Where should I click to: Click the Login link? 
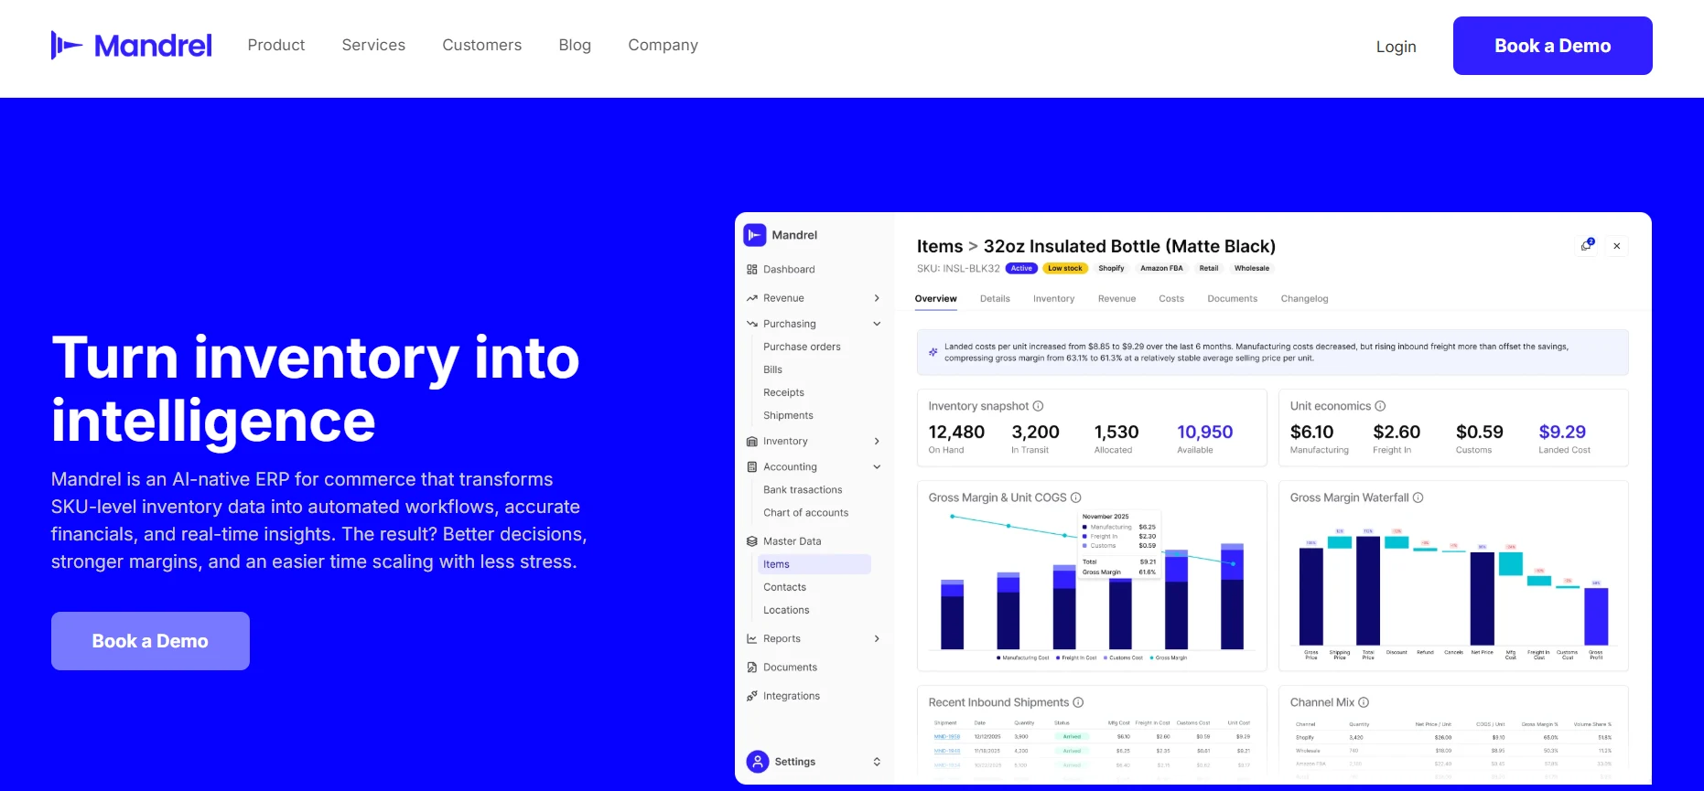click(x=1397, y=47)
